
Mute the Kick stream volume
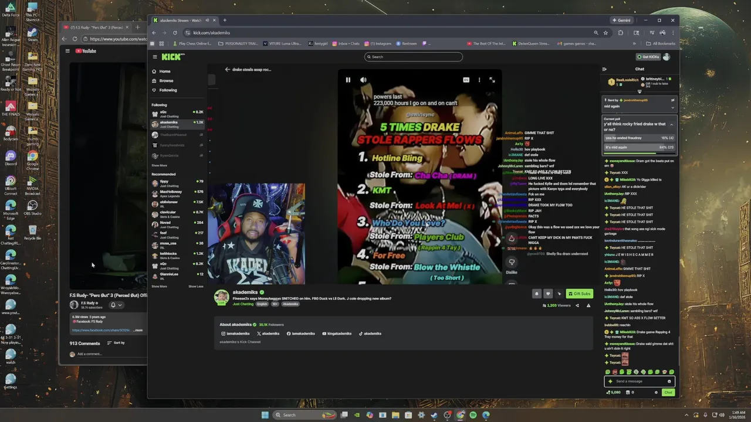pos(363,80)
